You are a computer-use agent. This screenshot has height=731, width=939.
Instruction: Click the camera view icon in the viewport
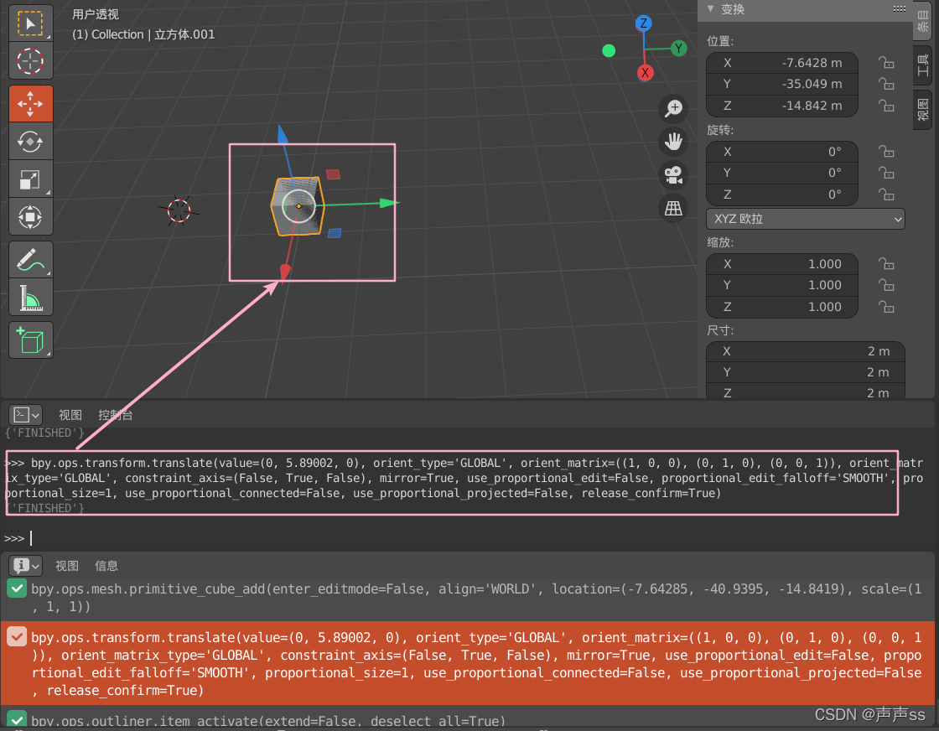point(673,174)
